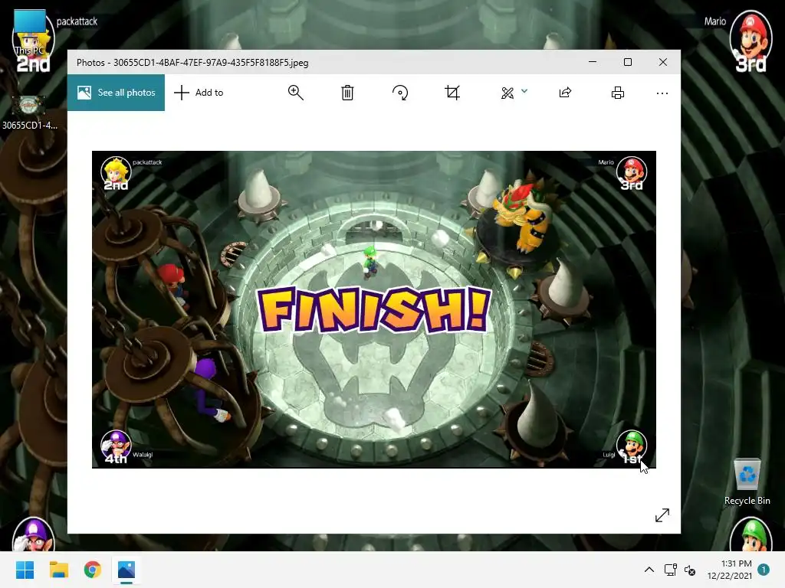Open the 1:31 PM clock and calendar

tap(730, 570)
